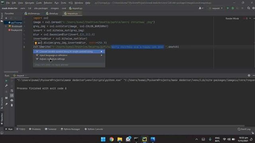Viewport: 255px width, 143px height.
Task: Click the wrench icon in Run panel
Action: coord(6,85)
